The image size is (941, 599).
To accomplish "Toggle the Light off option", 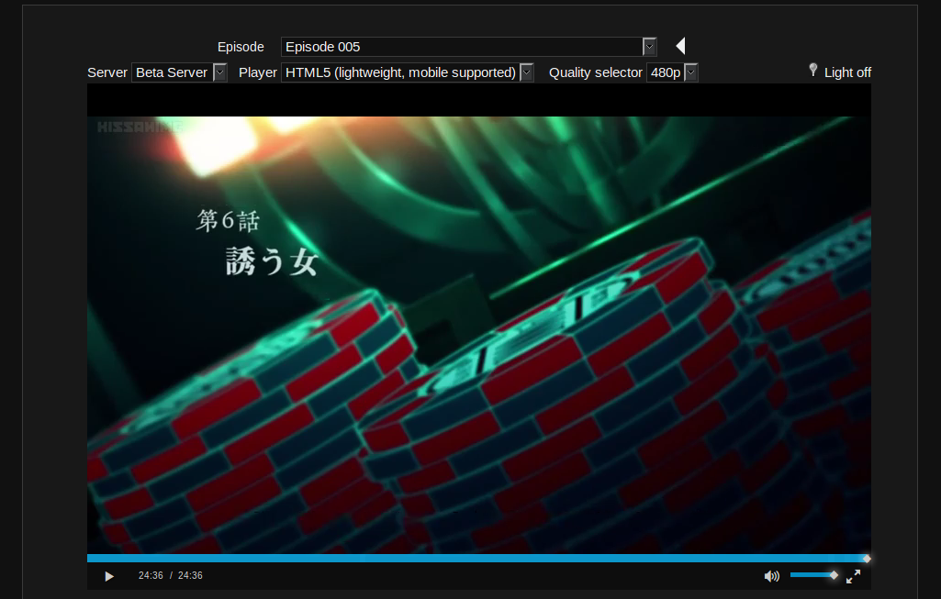I will coord(847,72).
